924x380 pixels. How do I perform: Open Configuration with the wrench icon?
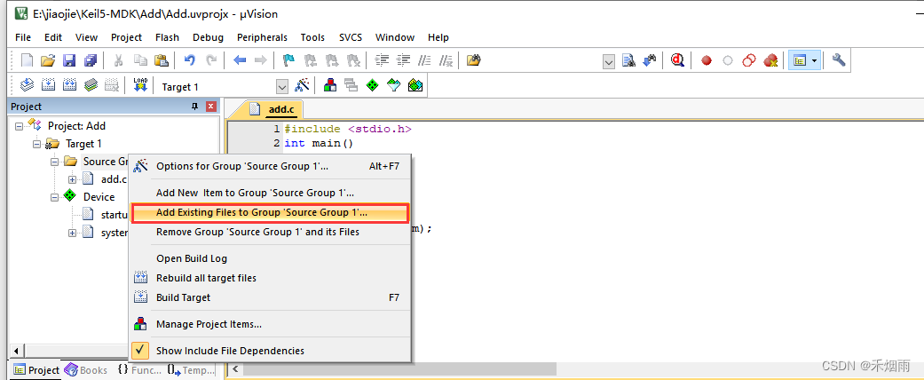839,60
